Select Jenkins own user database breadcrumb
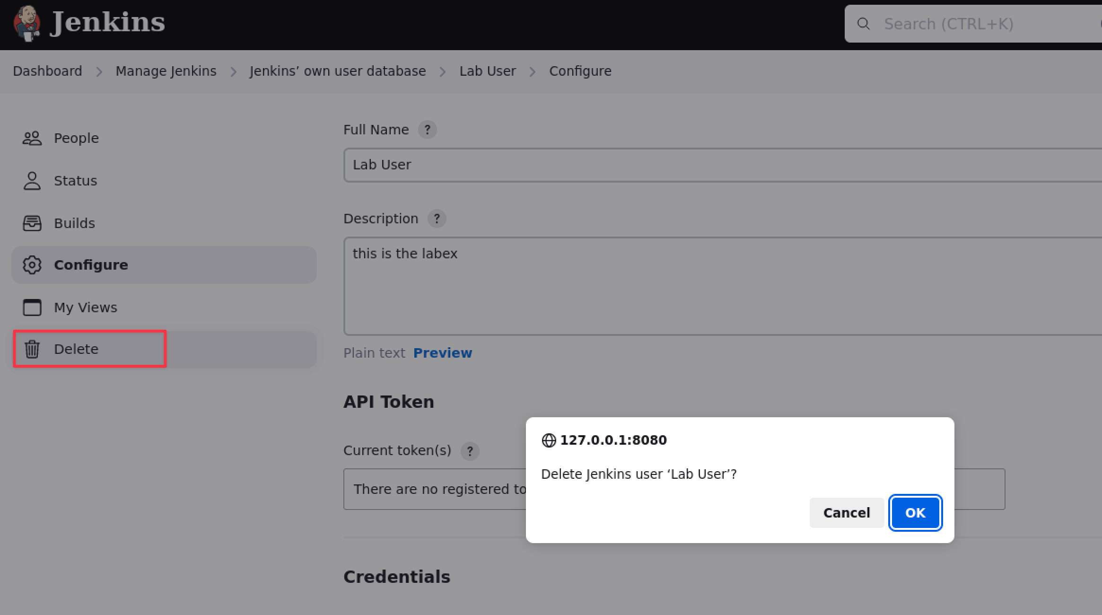The width and height of the screenshot is (1102, 615). [338, 71]
